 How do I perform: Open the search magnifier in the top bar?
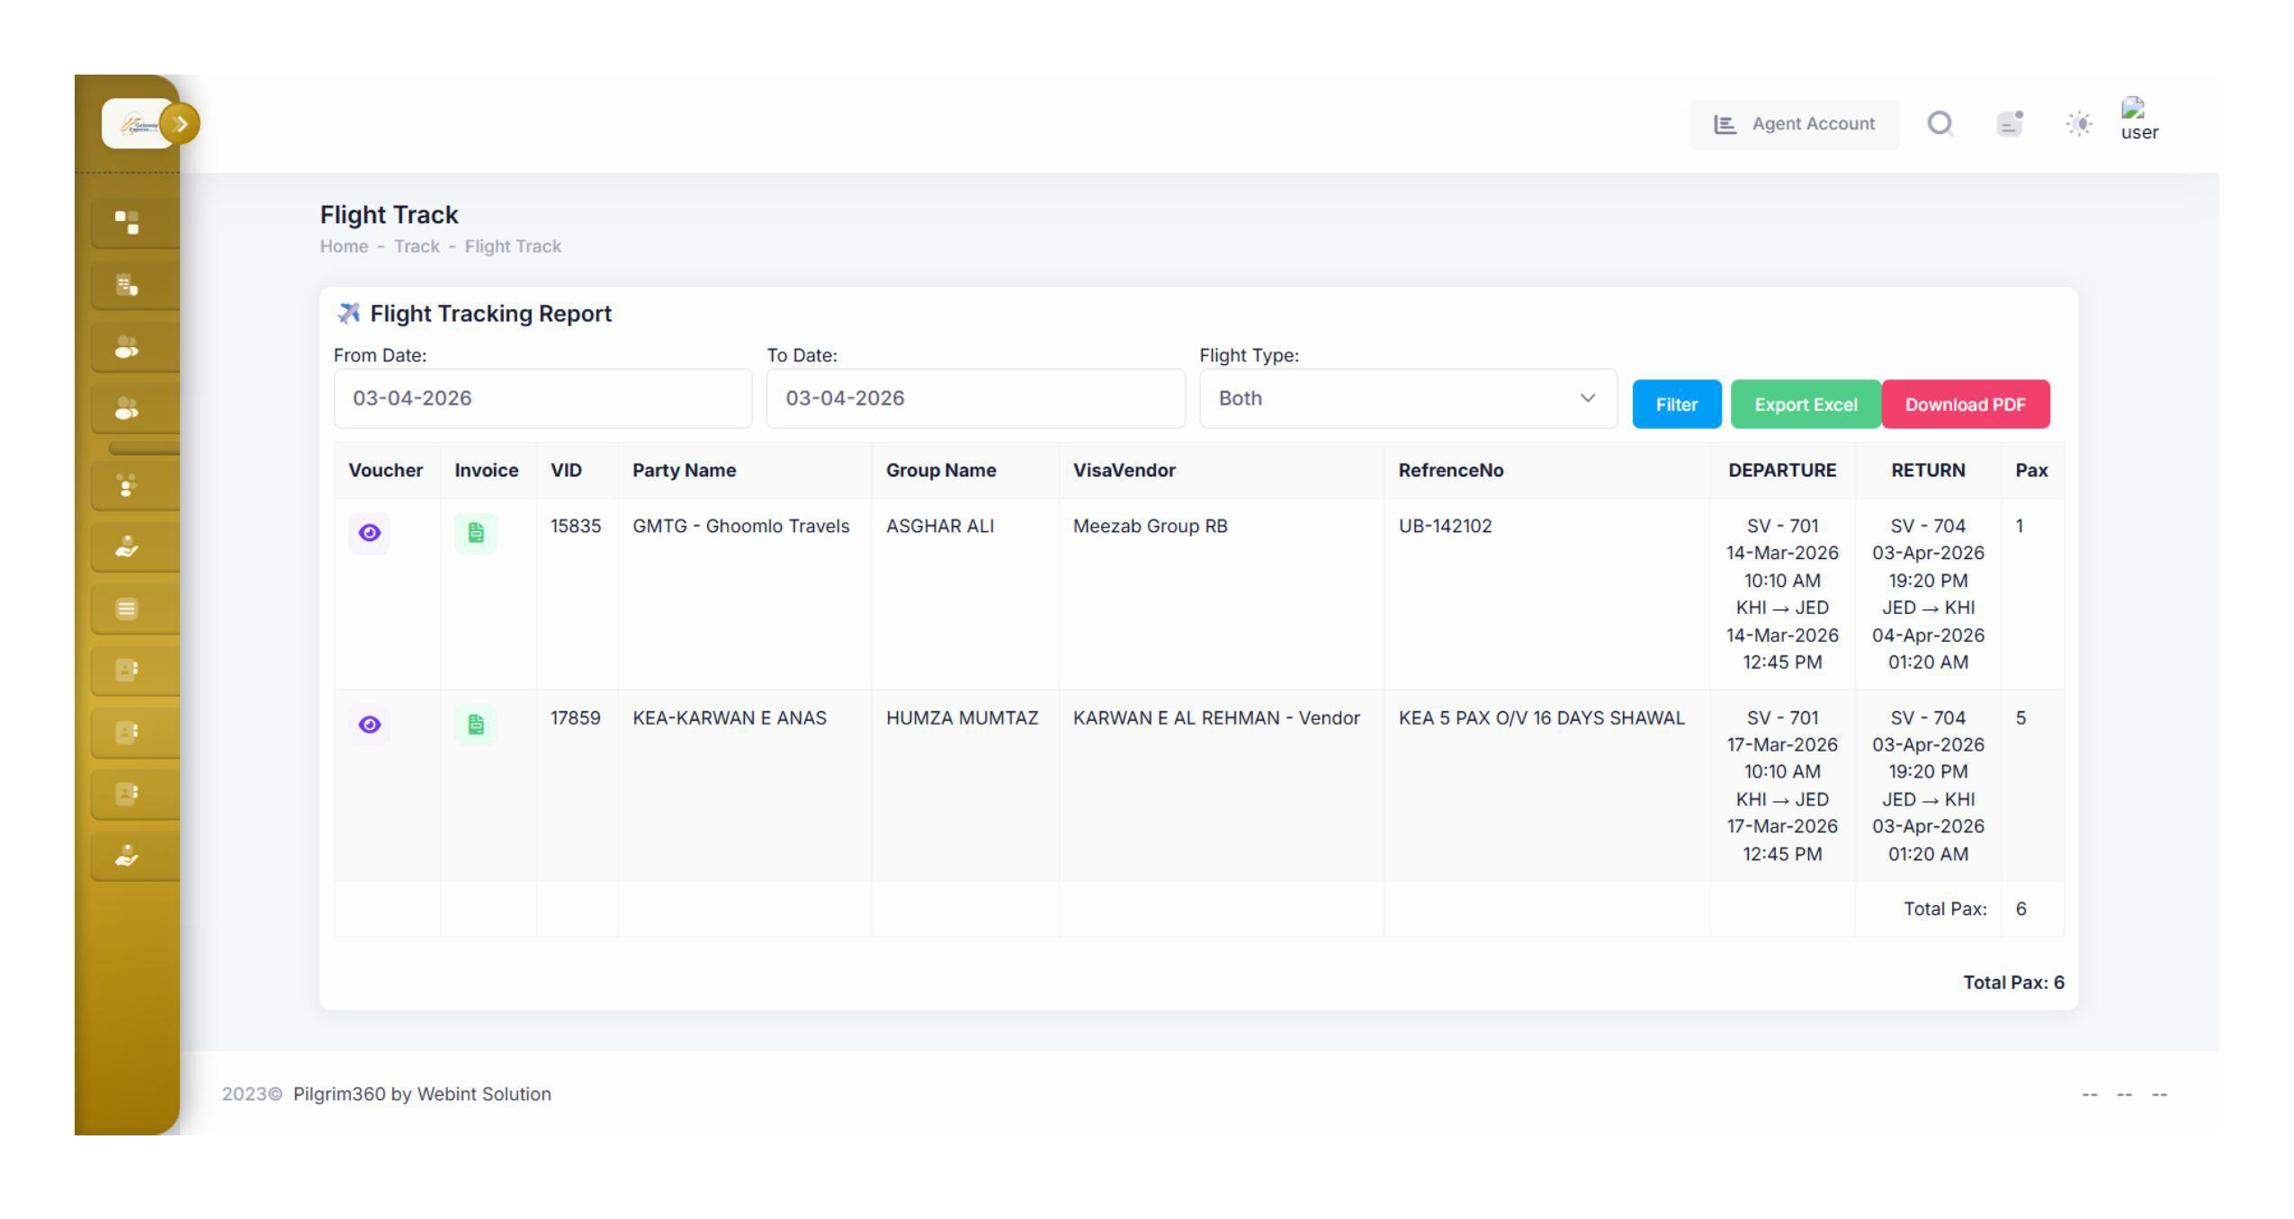pyautogui.click(x=1940, y=123)
